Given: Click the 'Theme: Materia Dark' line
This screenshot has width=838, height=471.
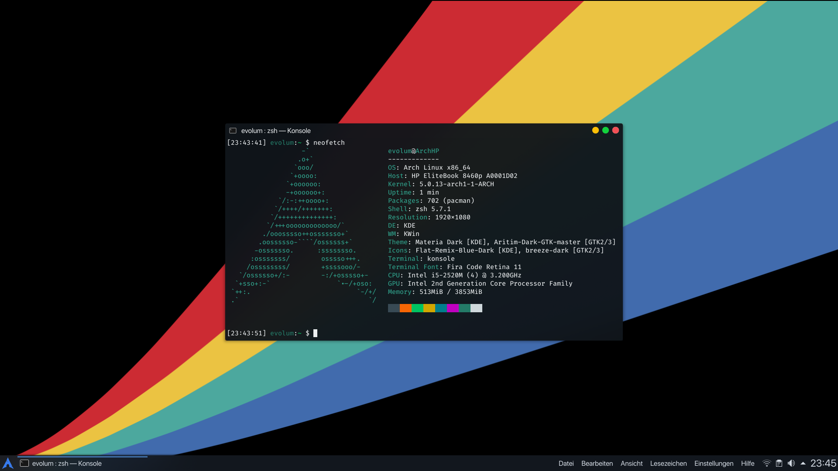Looking at the screenshot, I should [502, 242].
